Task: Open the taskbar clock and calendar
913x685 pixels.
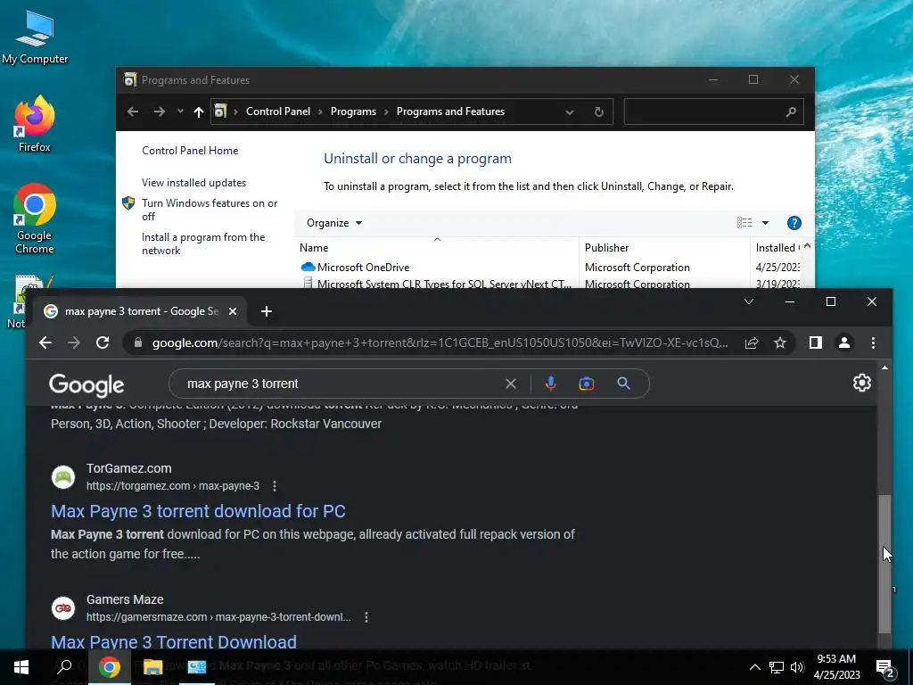Action: coord(836,667)
